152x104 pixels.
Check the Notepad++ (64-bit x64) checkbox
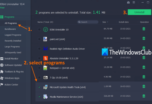(39, 68)
